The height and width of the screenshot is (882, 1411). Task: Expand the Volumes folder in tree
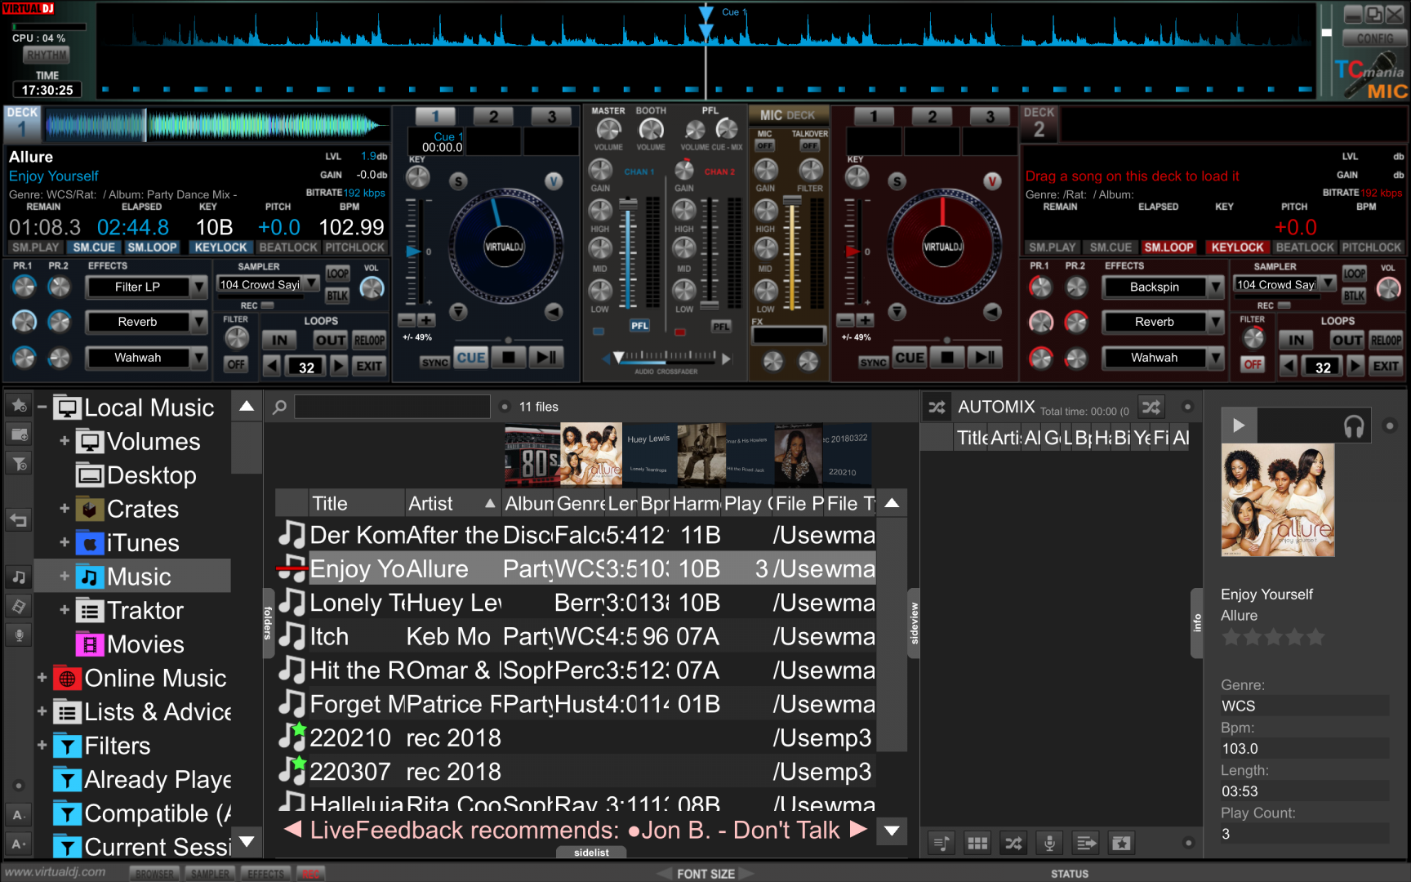coord(65,441)
